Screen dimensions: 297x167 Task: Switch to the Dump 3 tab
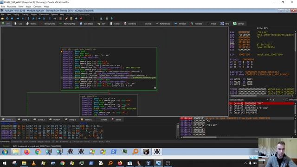click(x=39, y=120)
